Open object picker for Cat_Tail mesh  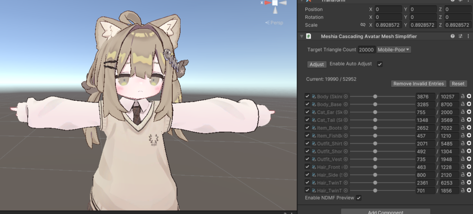346,120
